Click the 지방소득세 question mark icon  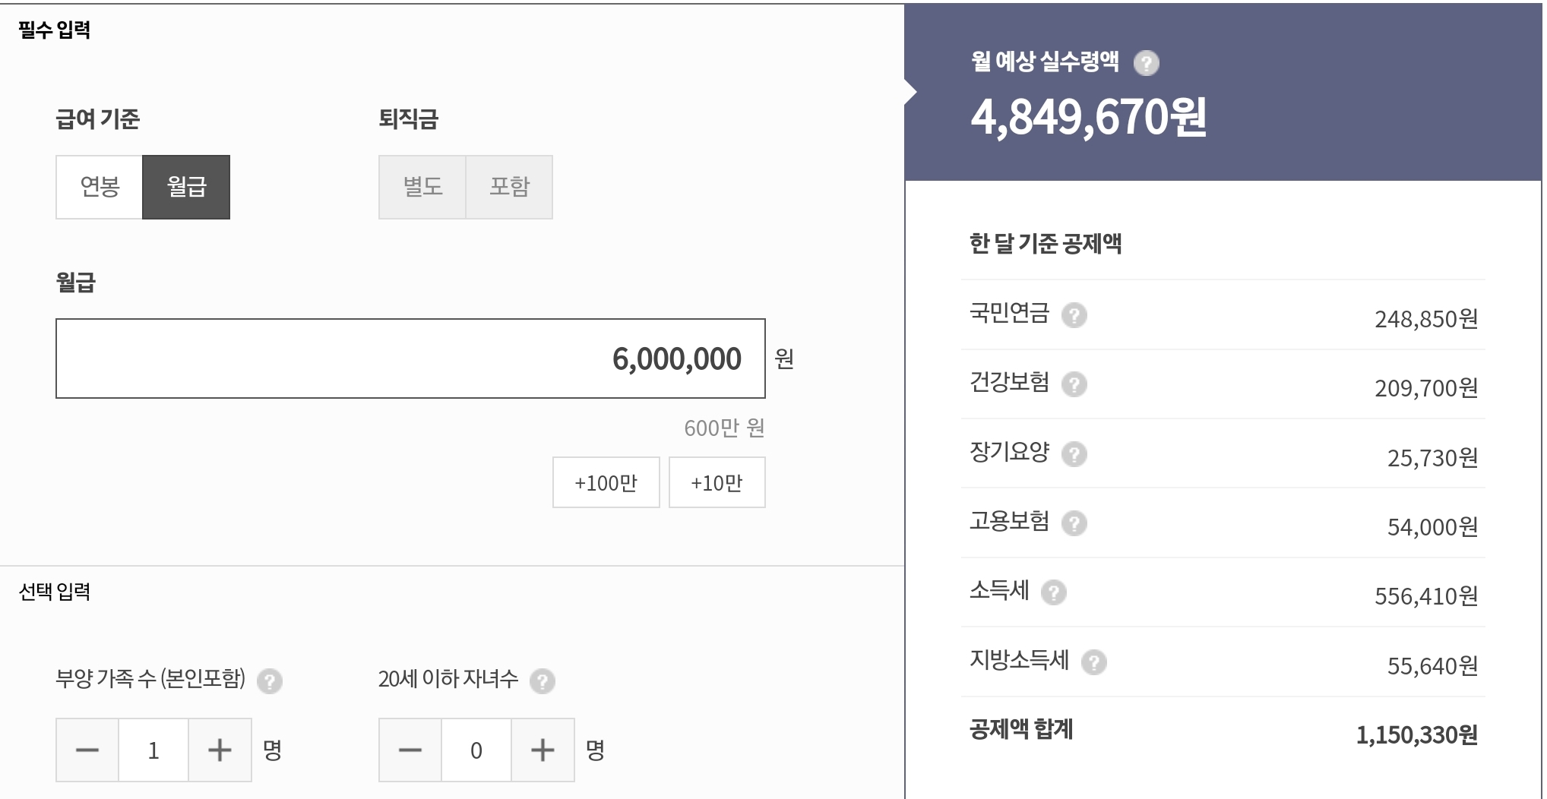point(1093,662)
